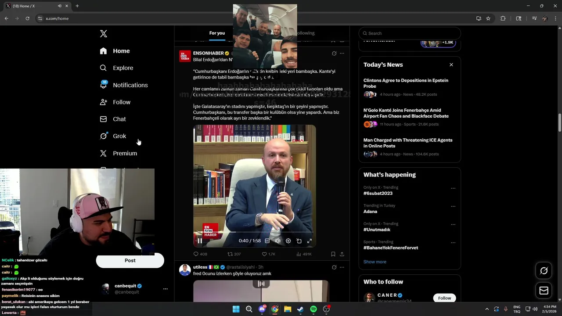Mute the X tab audio
The image size is (562, 316).
[x=60, y=6]
